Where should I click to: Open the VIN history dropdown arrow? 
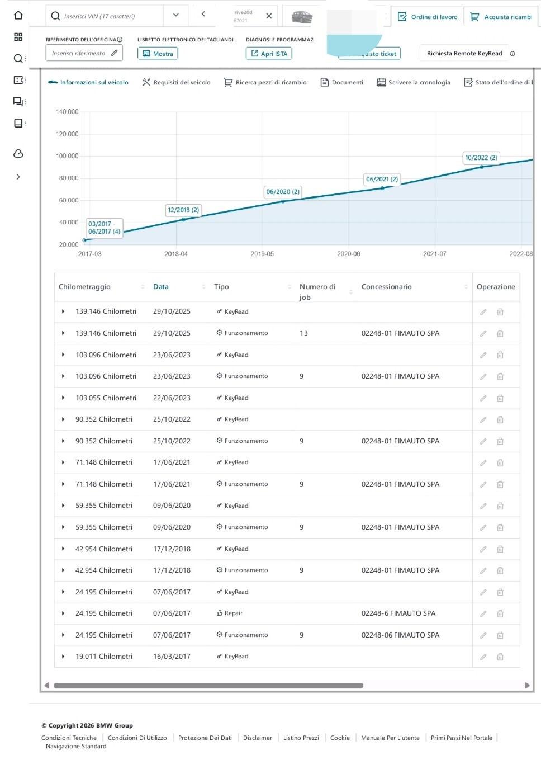[x=176, y=16]
